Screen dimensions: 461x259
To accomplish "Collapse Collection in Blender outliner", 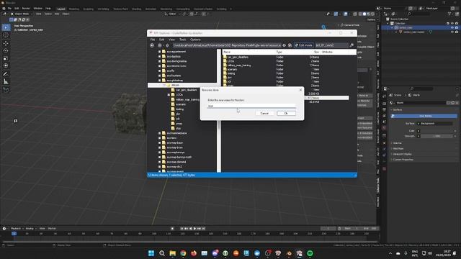I will point(388,23).
